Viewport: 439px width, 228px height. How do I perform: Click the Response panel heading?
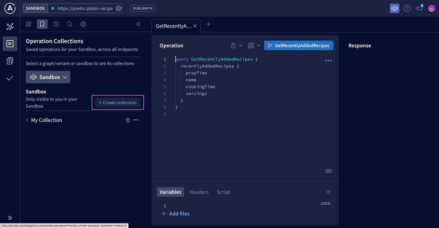[x=360, y=45]
